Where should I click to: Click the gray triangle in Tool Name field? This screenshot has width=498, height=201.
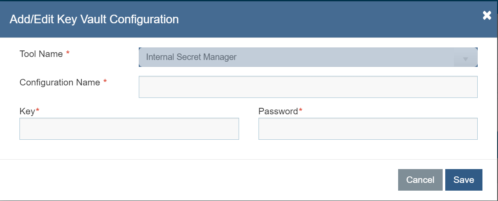coord(466,59)
